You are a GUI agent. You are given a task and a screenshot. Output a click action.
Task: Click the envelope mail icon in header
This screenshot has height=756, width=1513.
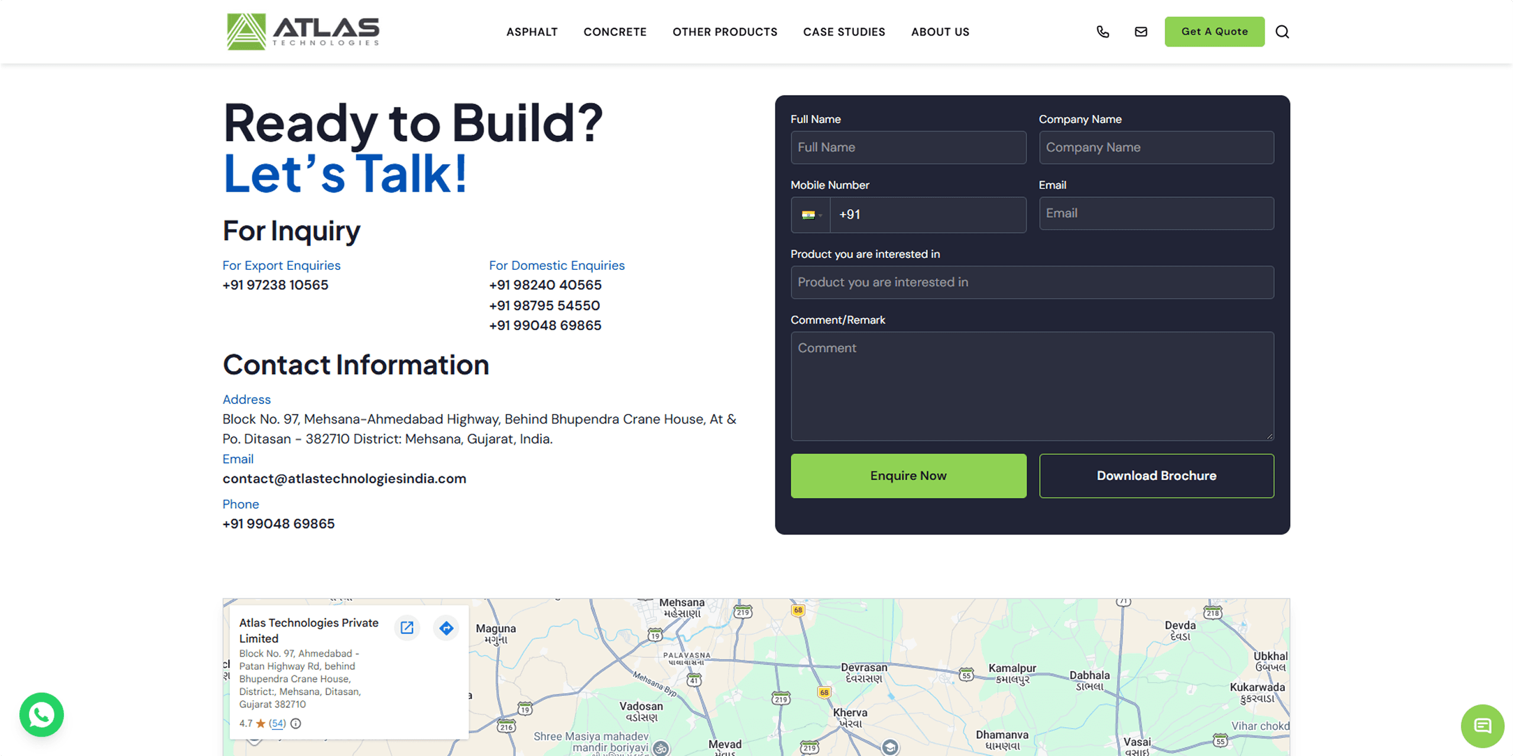(1141, 32)
